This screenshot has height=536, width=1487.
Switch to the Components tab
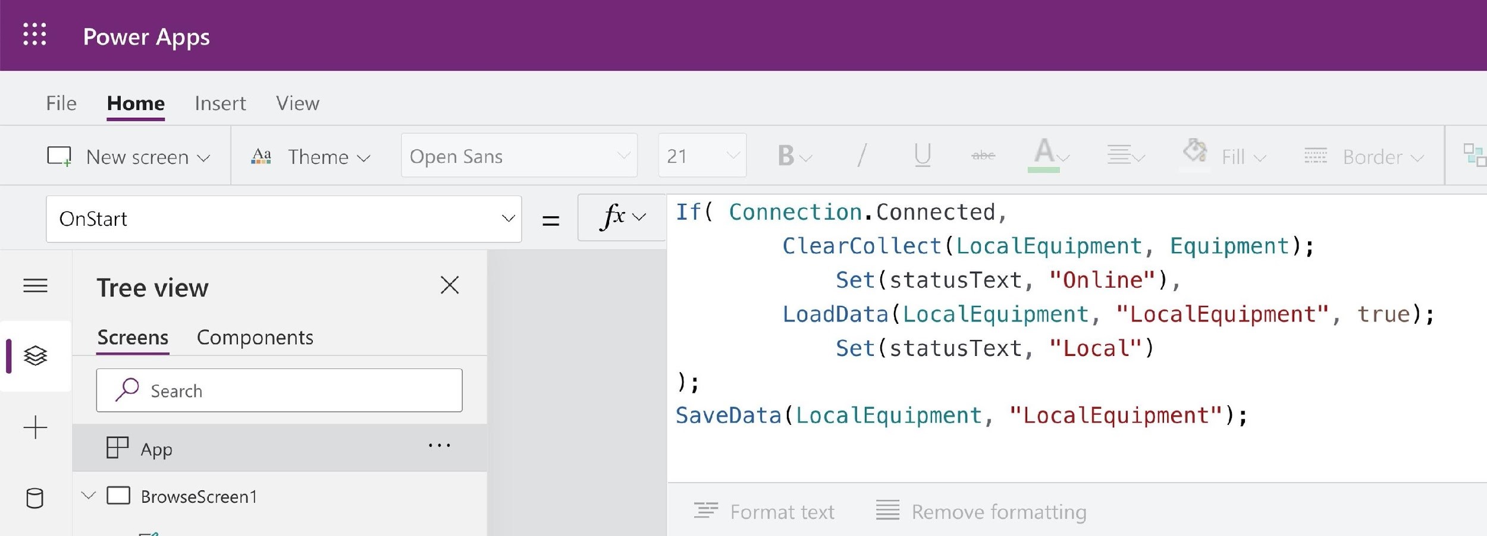255,338
